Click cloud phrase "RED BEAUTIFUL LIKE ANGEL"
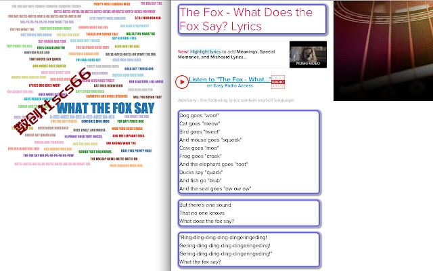 pyautogui.click(x=146, y=81)
